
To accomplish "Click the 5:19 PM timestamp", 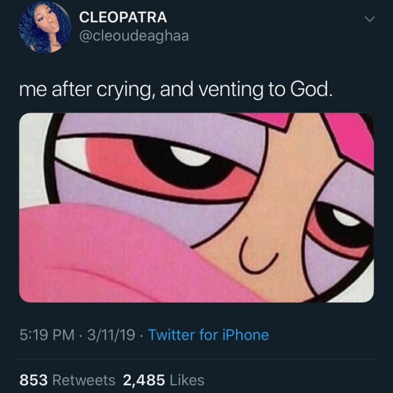I will [47, 335].
